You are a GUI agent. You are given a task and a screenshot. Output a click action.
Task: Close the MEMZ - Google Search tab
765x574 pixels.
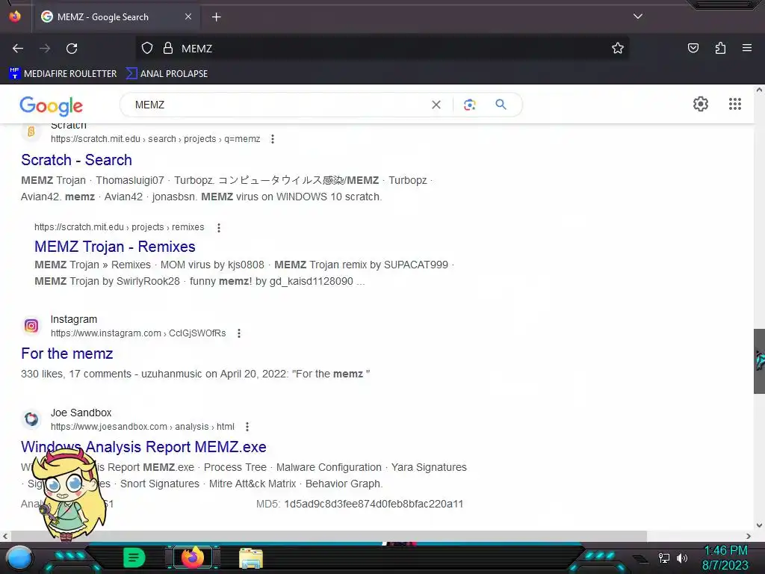click(x=188, y=16)
